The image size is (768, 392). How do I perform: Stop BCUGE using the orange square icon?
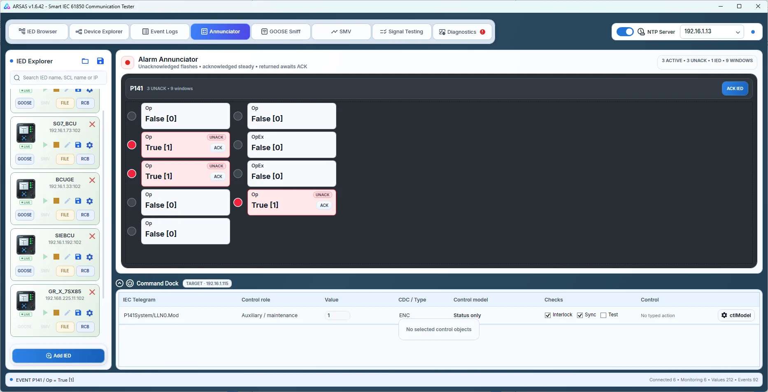pos(56,201)
